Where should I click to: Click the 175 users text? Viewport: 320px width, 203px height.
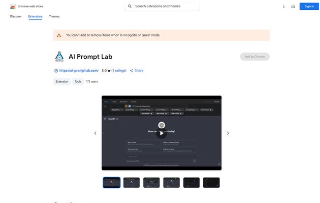pos(92,81)
